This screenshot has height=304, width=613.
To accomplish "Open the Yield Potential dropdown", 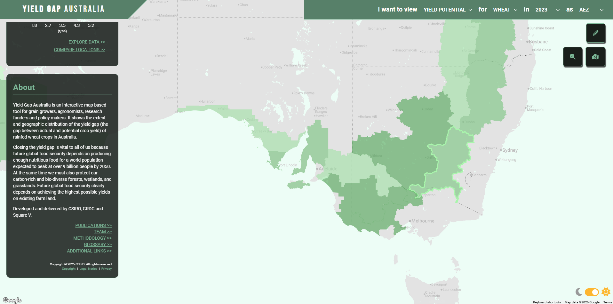I will click(x=447, y=10).
